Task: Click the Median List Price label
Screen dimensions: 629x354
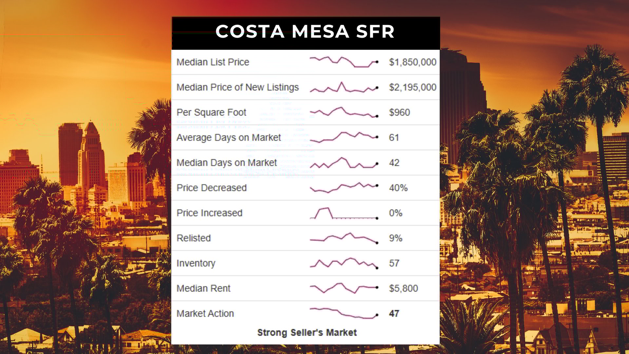Action: (213, 62)
